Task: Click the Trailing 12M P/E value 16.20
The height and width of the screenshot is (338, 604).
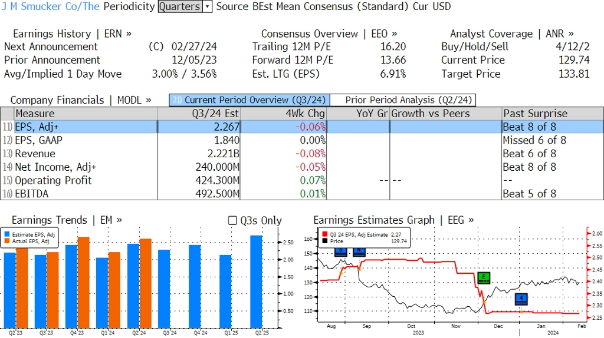Action: point(393,47)
